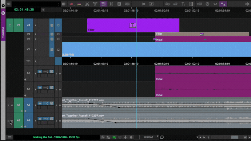
Task: Select the TC1 timecode track
Action: [28, 61]
